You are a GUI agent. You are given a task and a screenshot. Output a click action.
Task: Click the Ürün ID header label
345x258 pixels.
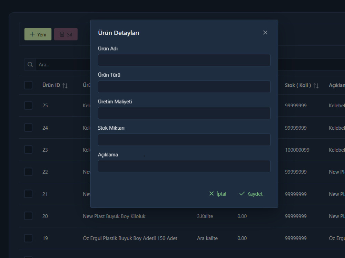pyautogui.click(x=51, y=85)
